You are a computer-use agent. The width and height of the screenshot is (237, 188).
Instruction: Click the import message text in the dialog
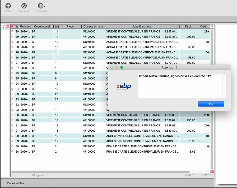click(175, 76)
